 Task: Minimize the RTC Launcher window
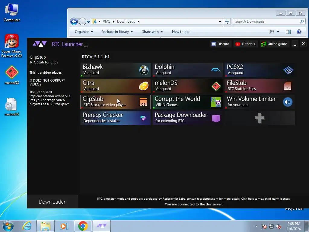[x=295, y=44]
